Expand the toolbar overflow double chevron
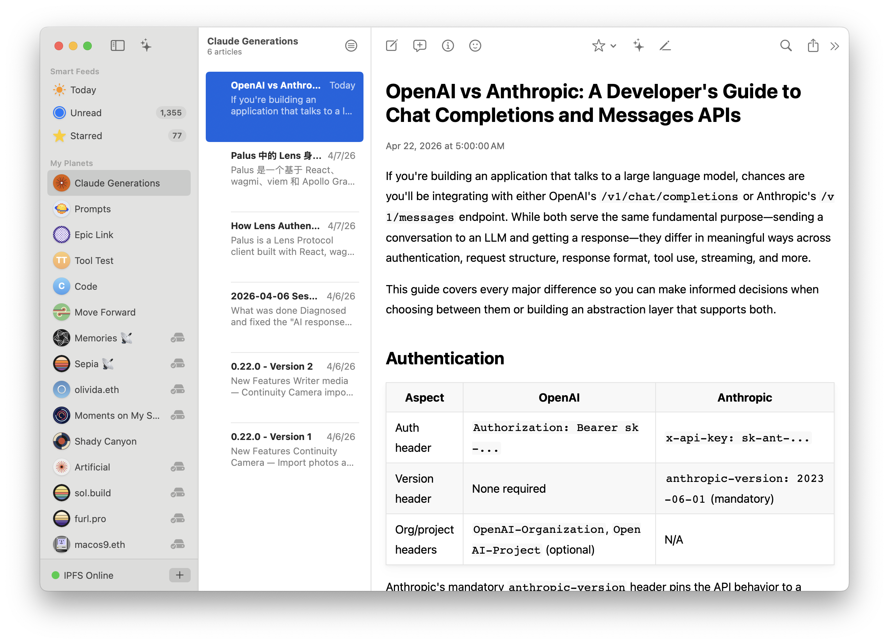889x644 pixels. click(835, 46)
